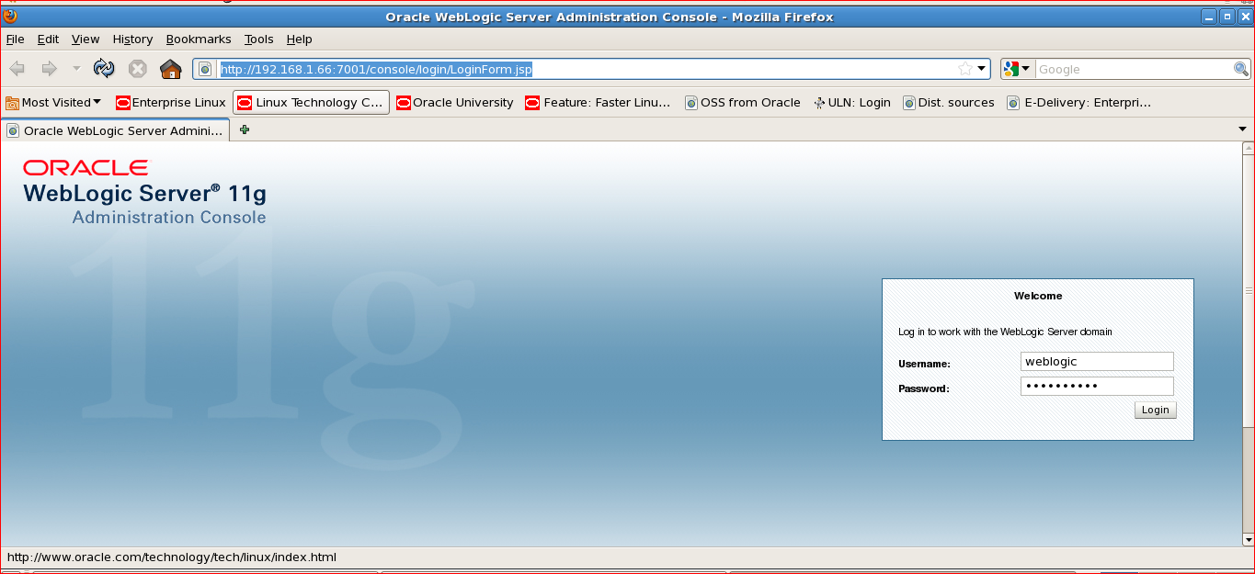Click the Firefox icon in the title bar

click(x=11, y=16)
